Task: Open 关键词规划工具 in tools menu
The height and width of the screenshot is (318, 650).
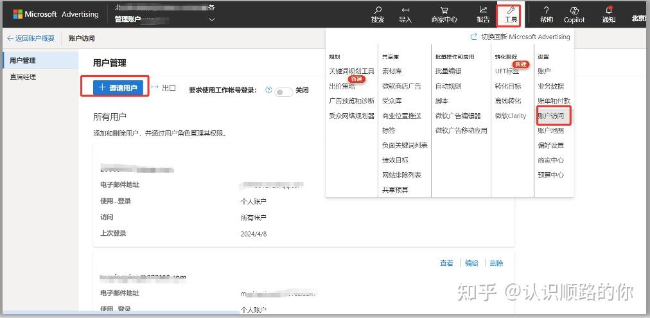Action: (351, 71)
